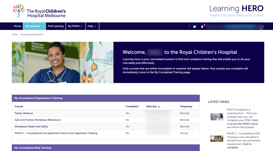Open Find Learning in navigation bar
Image resolution: width=273 pixels, height=151 pixels.
pyautogui.click(x=56, y=26)
